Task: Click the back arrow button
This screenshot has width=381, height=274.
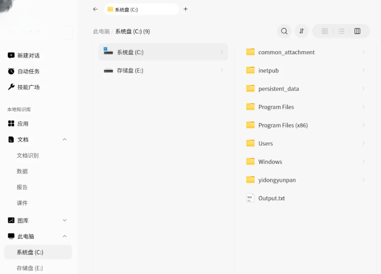Action: pos(95,9)
